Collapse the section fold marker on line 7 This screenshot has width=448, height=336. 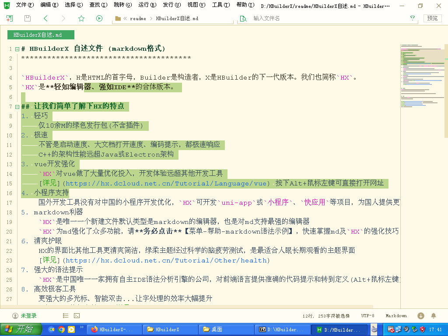[17, 107]
